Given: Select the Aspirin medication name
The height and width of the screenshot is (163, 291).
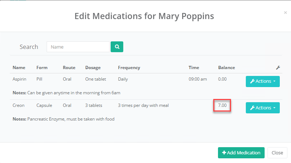Looking at the screenshot, I should tap(19, 79).
